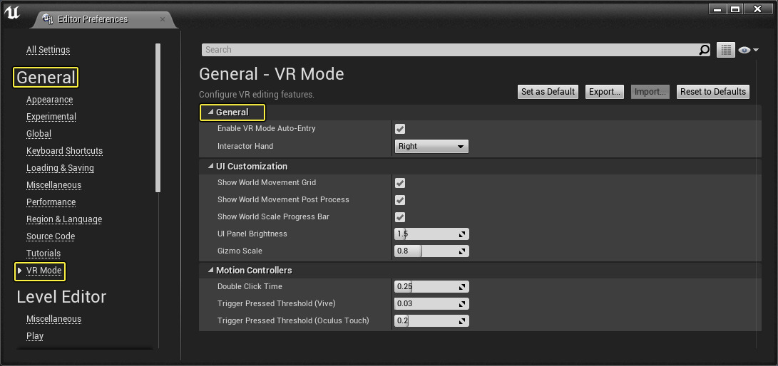Open the view options eye icon
This screenshot has width=778, height=366.
tap(745, 50)
